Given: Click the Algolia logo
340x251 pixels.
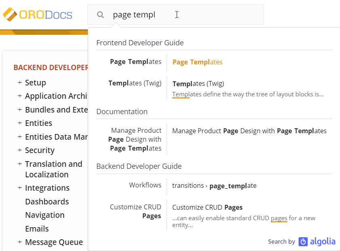Looking at the screenshot, I should [x=317, y=242].
